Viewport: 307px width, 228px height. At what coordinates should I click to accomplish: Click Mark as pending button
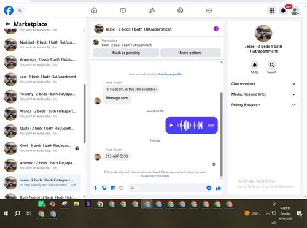[126, 53]
